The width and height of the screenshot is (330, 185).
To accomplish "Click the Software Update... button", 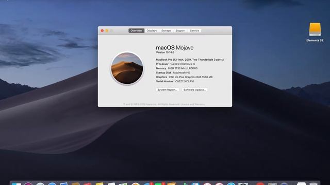I will pyautogui.click(x=194, y=90).
